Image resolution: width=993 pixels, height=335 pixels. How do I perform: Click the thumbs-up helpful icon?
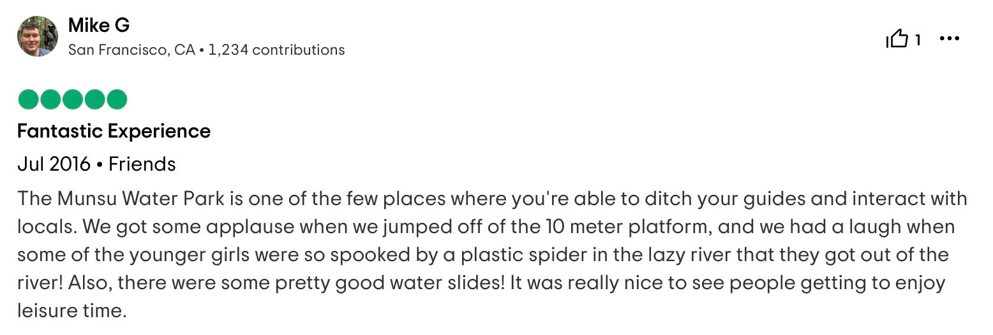tap(897, 40)
